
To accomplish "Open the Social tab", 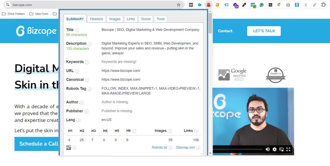I will click(x=146, y=19).
